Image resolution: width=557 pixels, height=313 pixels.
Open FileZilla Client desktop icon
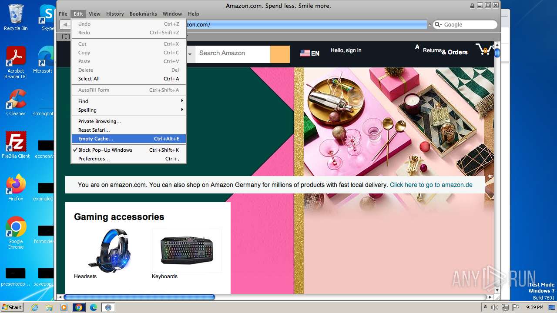point(16,145)
